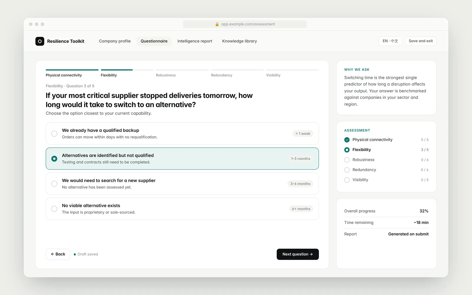Viewport: 472px width, 295px height.
Task: Click the '6+ months' badge
Action: pyautogui.click(x=301, y=209)
